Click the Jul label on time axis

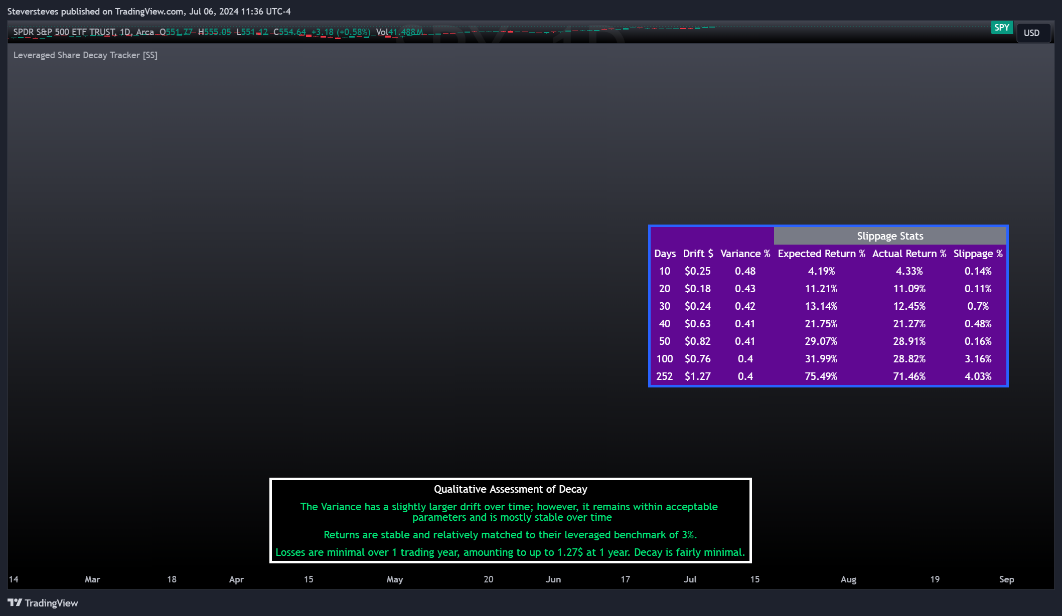pos(690,579)
